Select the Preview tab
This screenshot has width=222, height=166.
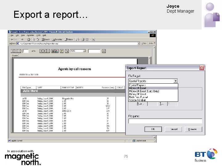point(15,55)
